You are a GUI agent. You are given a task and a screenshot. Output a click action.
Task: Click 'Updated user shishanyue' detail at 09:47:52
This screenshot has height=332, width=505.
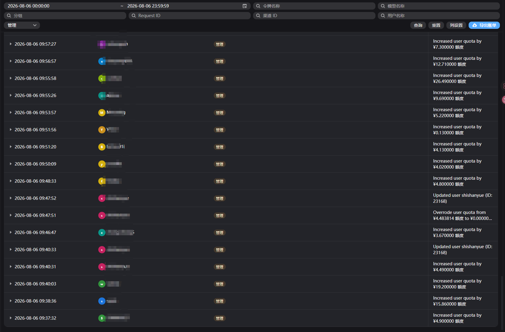463,198
